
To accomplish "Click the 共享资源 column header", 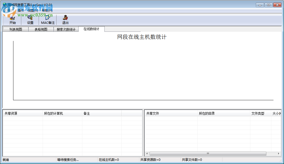I will click(x=11, y=113).
